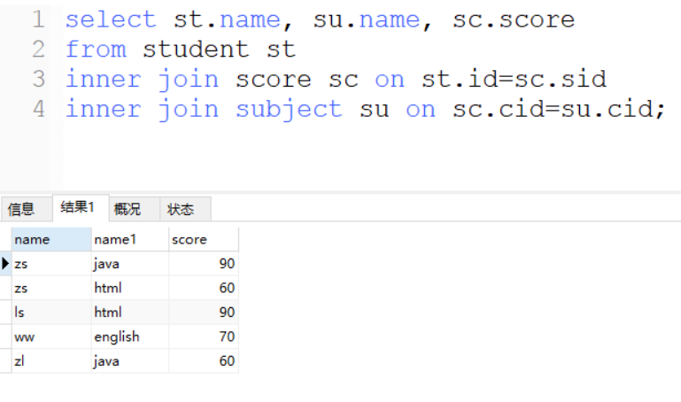Click the word student on line 2

tap(196, 49)
